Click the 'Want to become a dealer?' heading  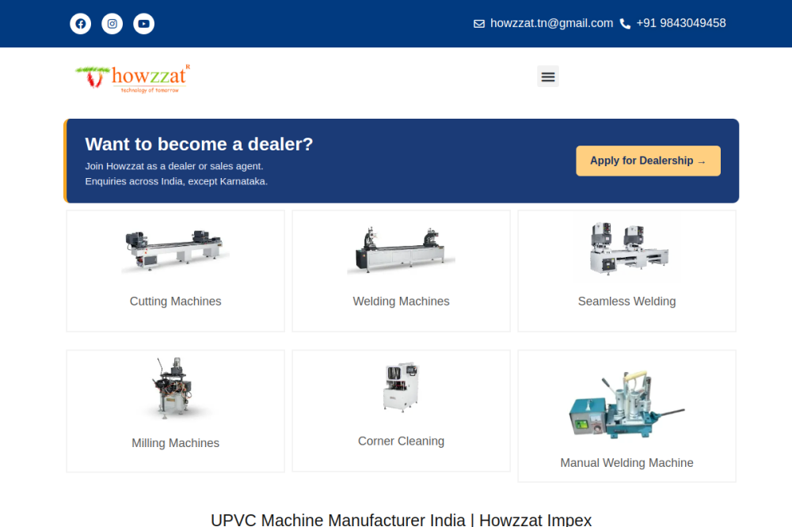tap(199, 144)
